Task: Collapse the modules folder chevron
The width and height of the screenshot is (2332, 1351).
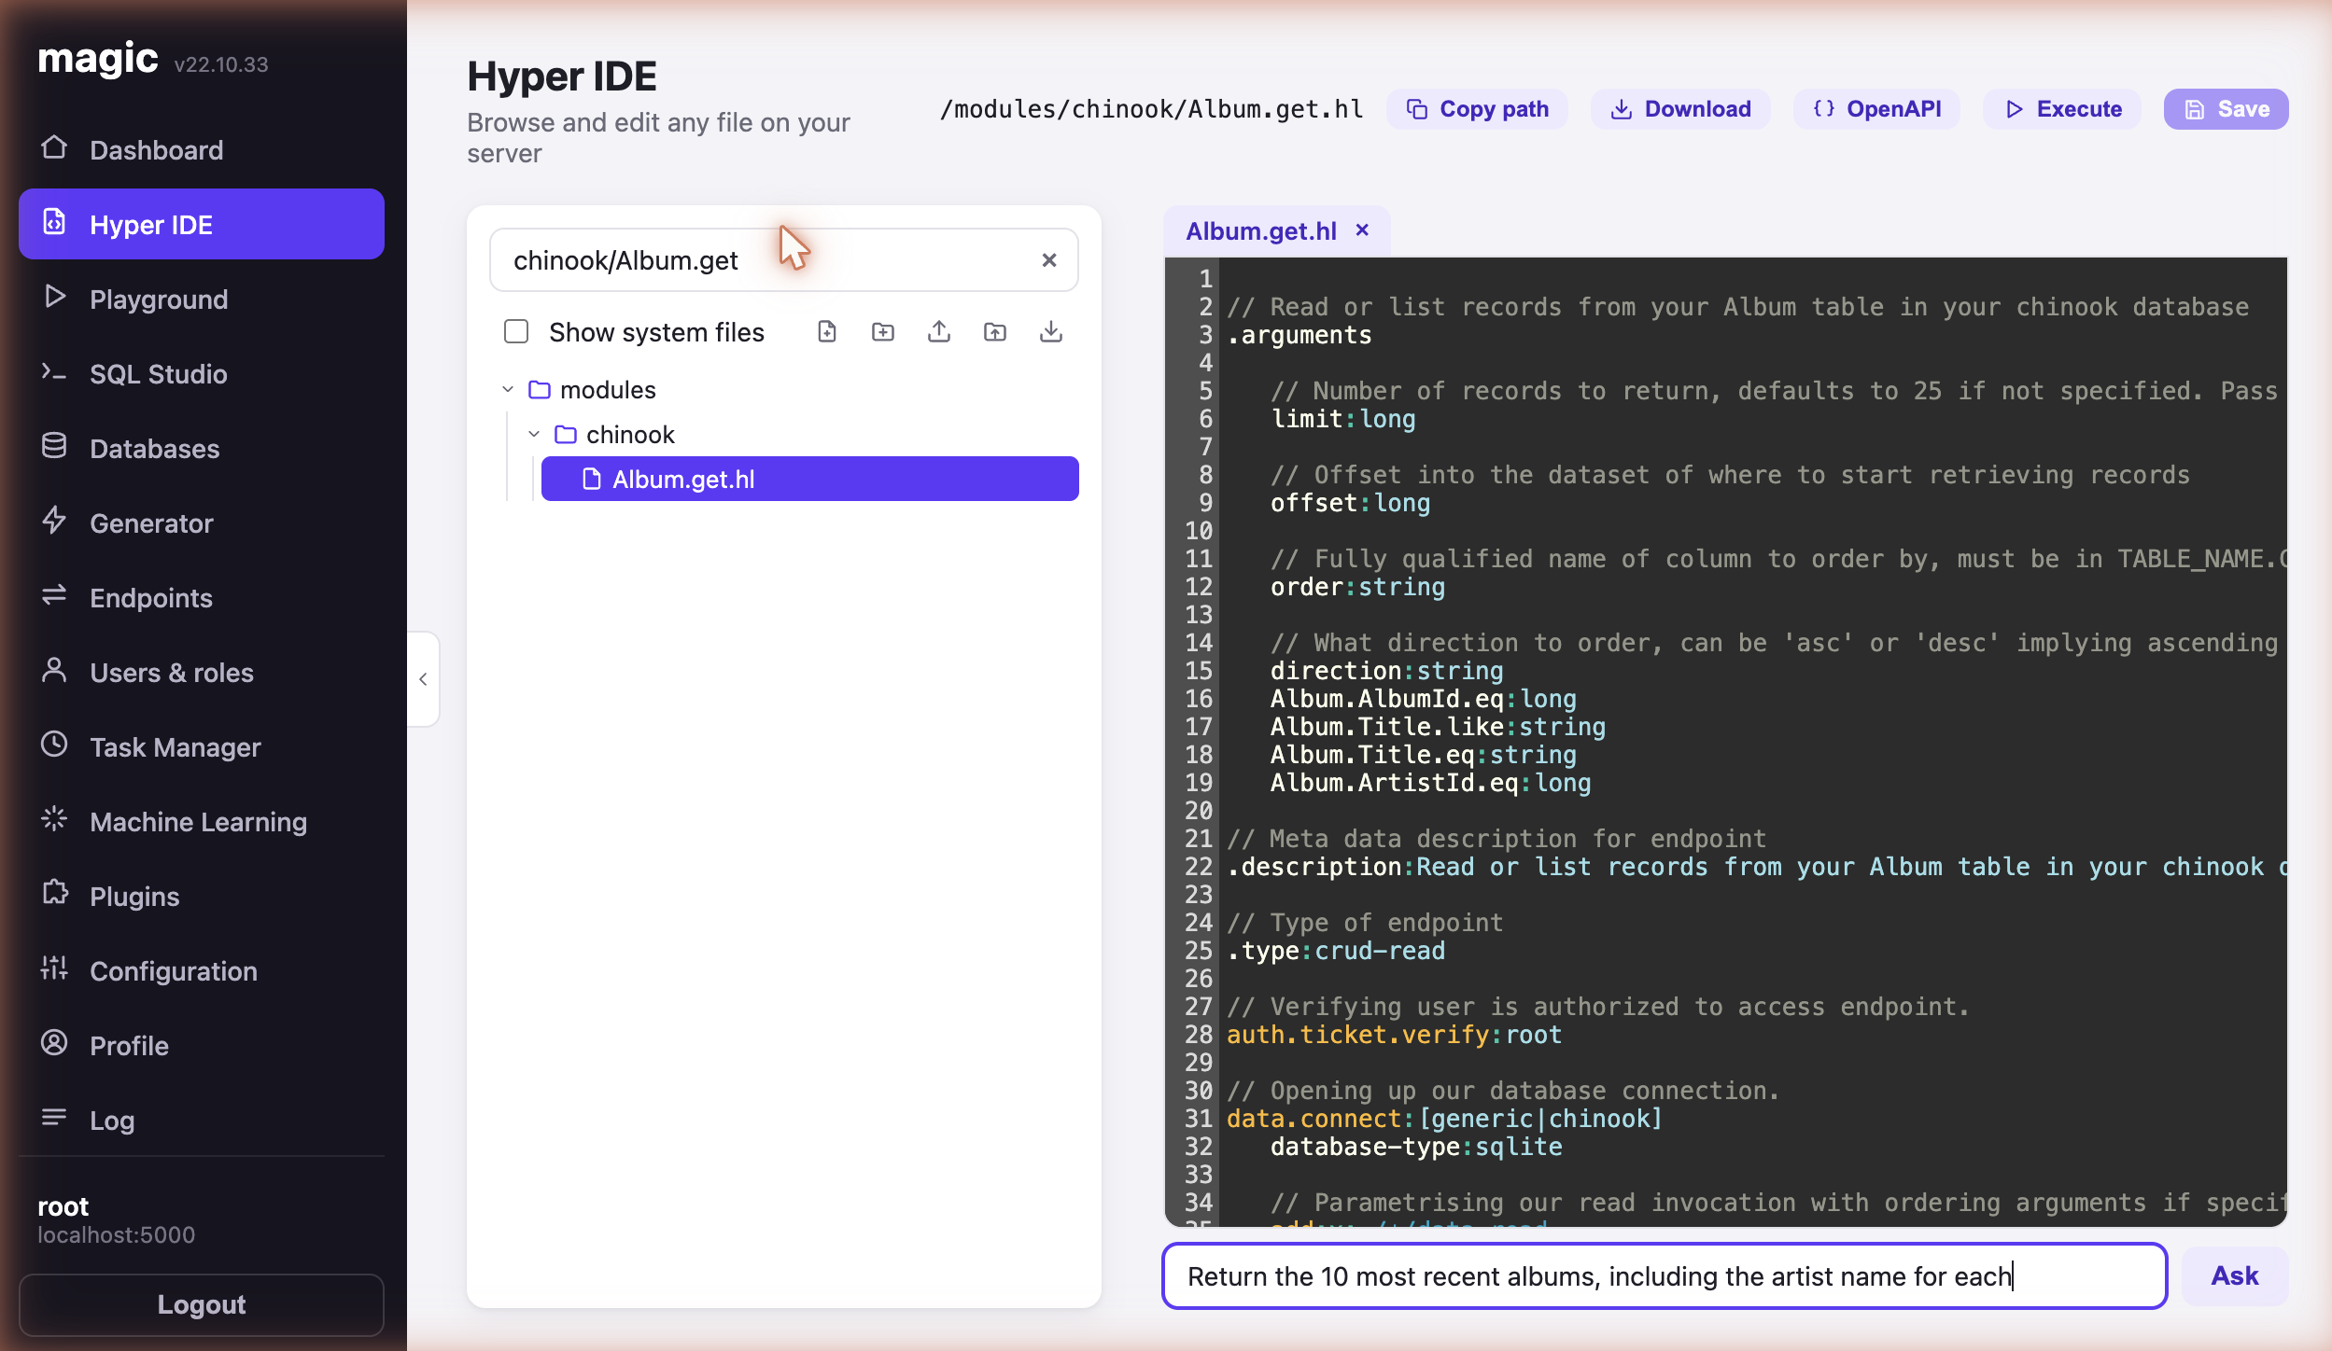Action: [508, 390]
